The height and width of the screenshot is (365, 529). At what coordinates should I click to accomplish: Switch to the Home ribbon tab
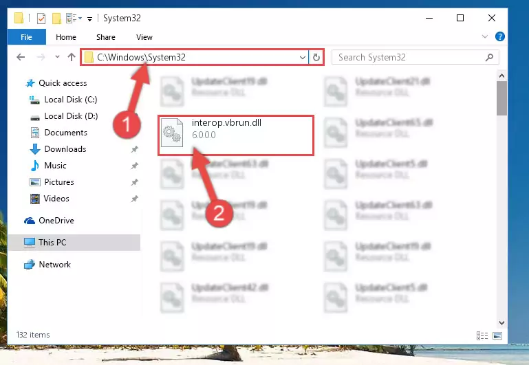coord(66,37)
